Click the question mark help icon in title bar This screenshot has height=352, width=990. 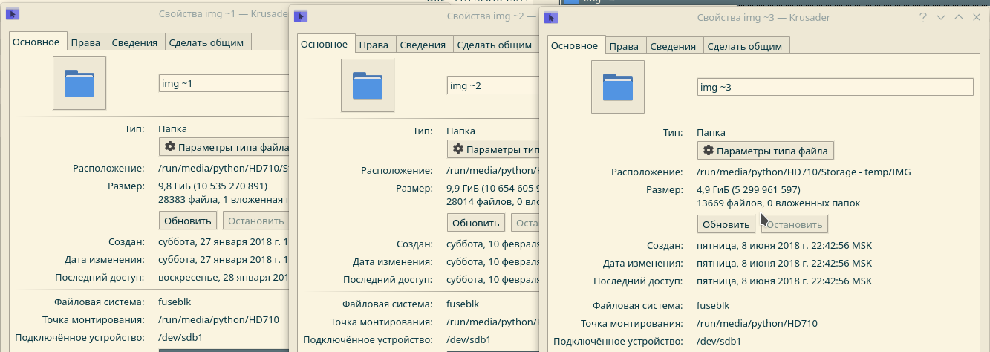(x=923, y=17)
